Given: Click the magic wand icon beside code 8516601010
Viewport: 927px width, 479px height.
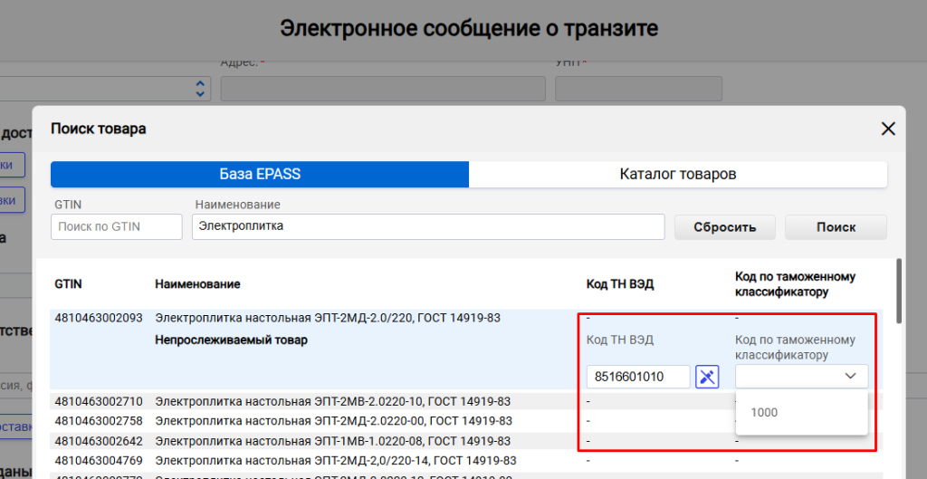Looking at the screenshot, I should click(707, 377).
